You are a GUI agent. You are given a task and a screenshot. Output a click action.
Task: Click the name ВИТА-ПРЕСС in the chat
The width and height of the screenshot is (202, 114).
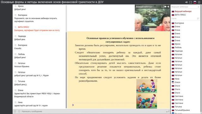tap(23, 27)
